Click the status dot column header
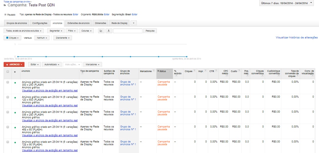The image size is (319, 153). [x=15, y=72]
